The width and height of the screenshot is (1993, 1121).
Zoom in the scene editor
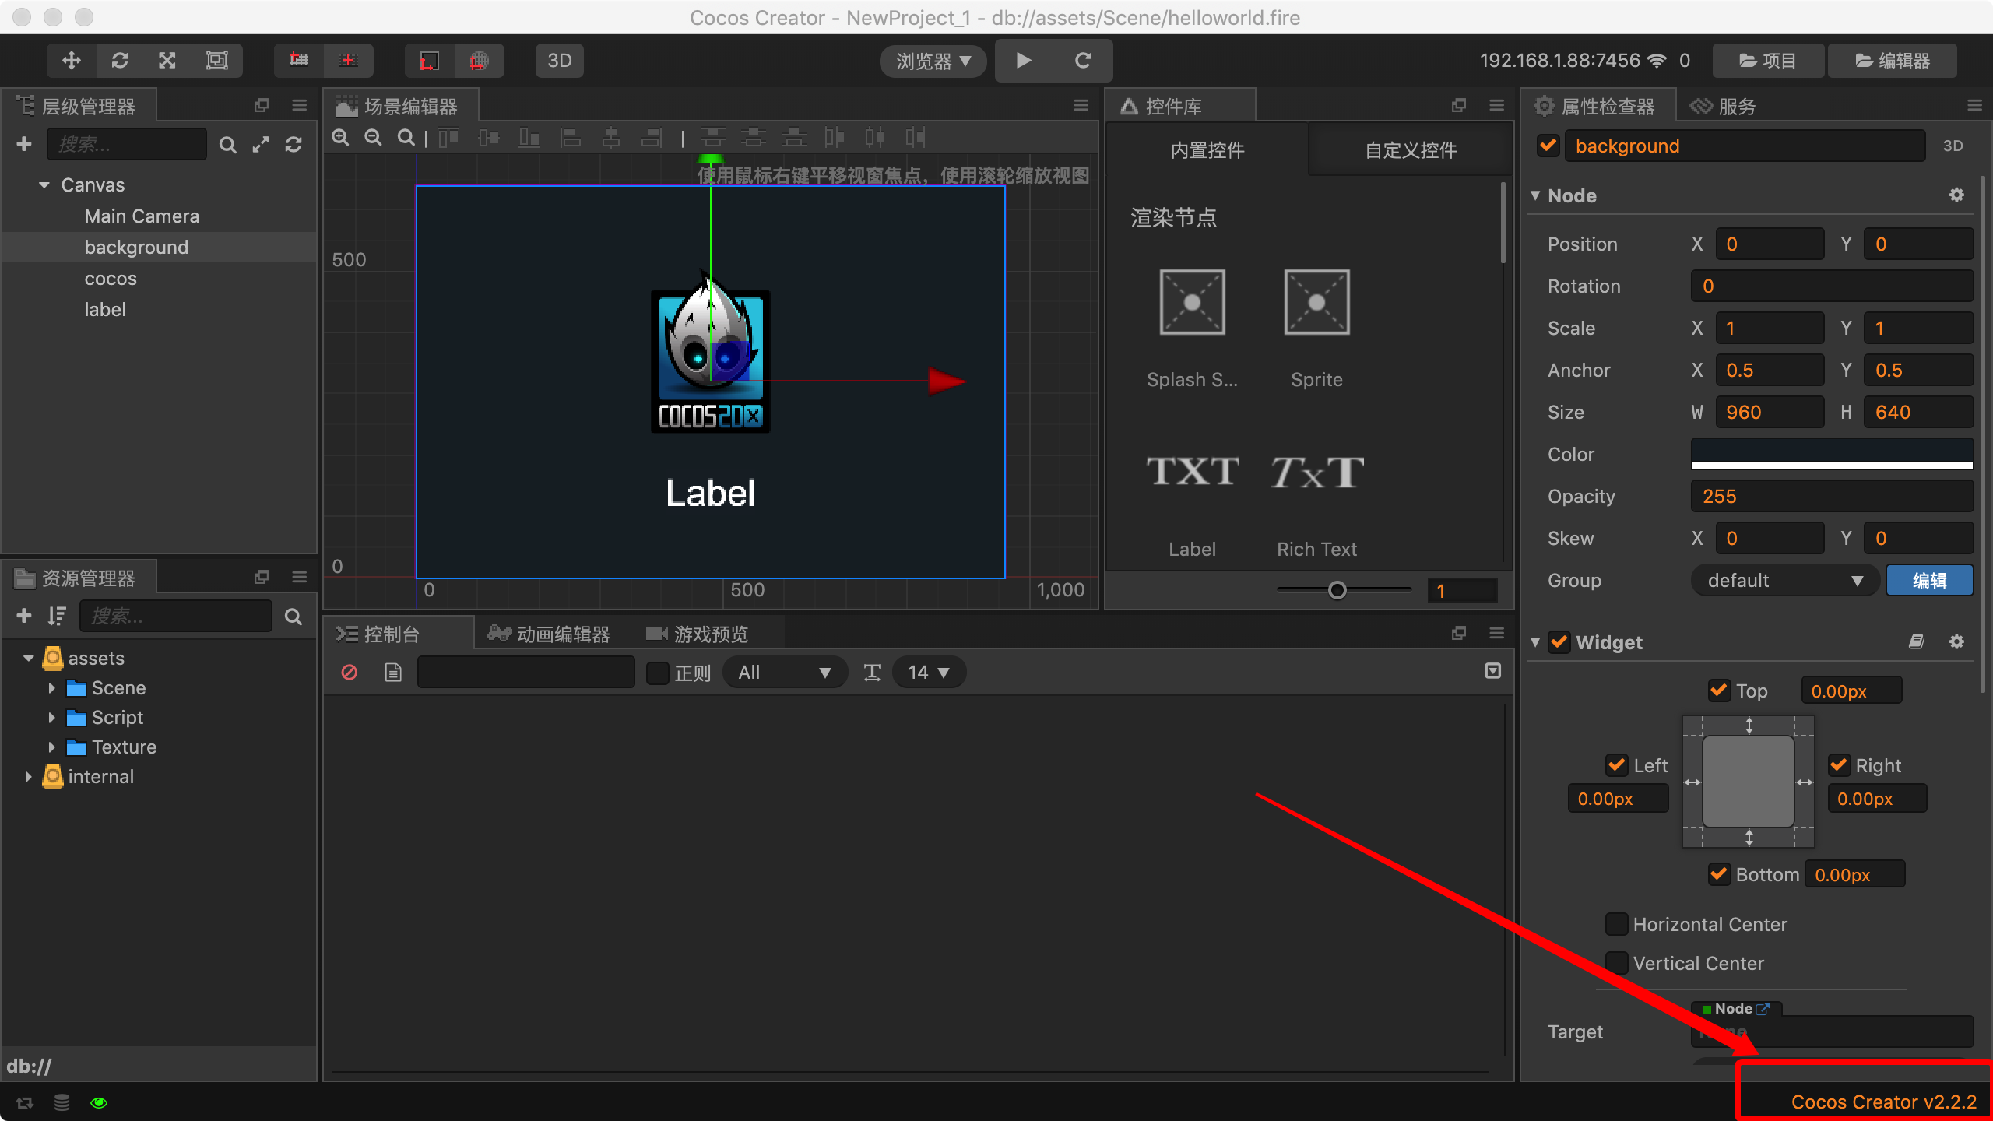(x=340, y=138)
